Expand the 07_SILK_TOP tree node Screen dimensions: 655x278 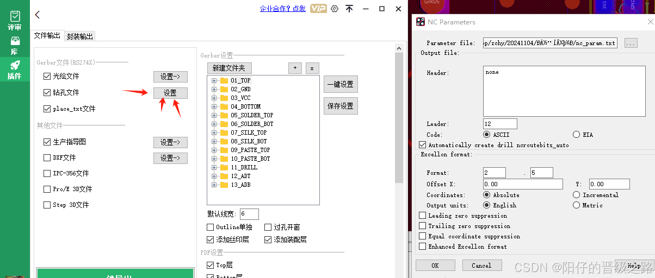(x=214, y=132)
